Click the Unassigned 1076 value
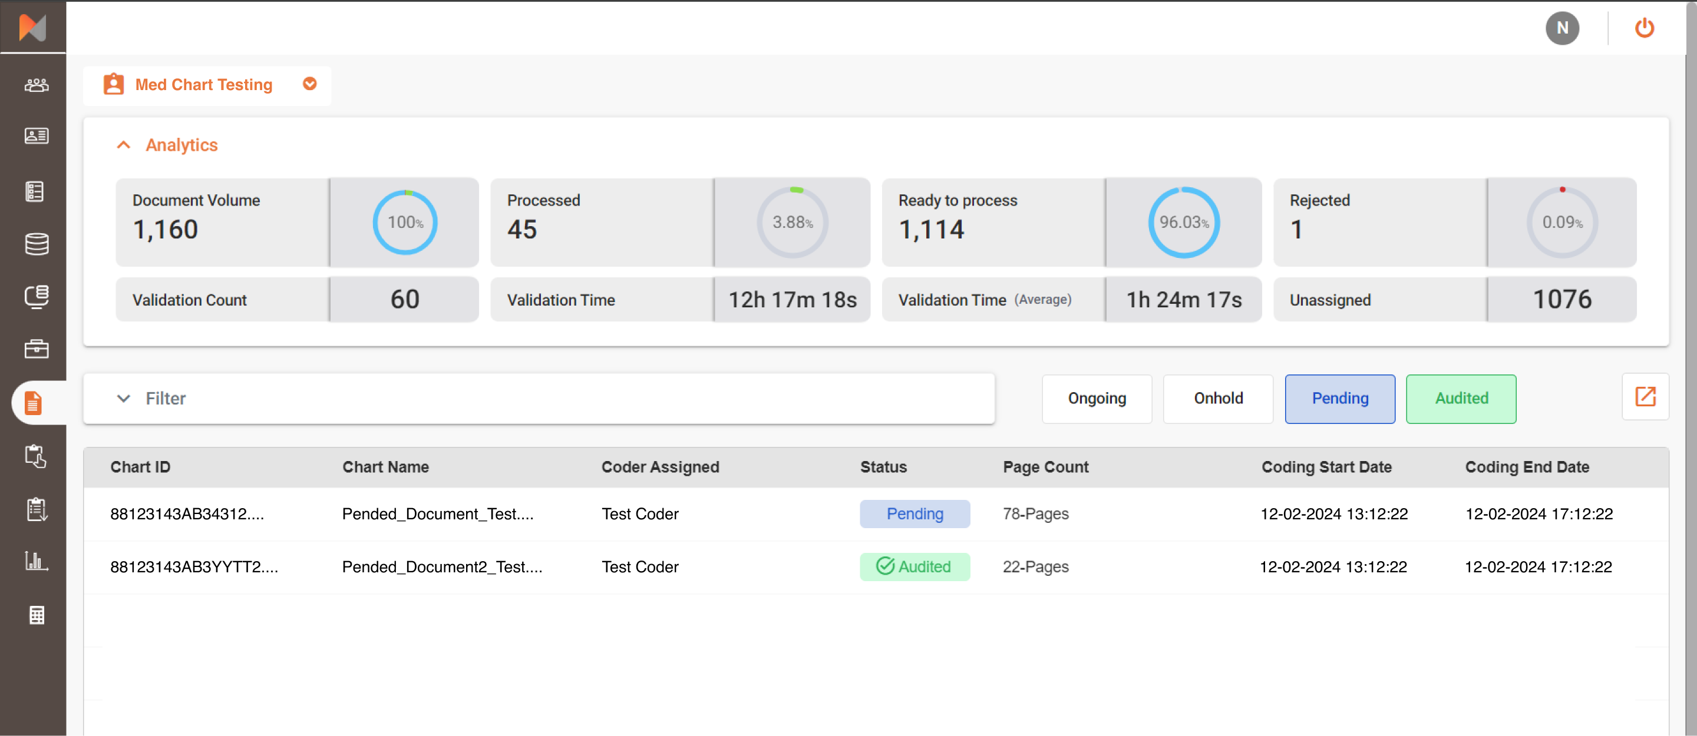Viewport: 1697px width, 736px height. tap(1562, 299)
